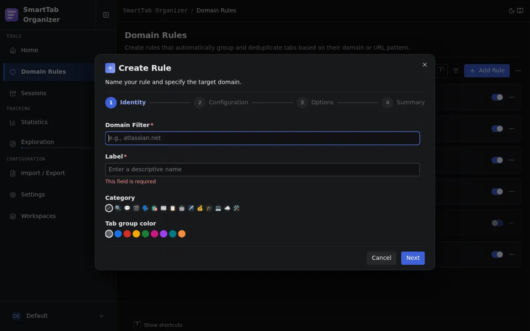The width and height of the screenshot is (530, 331).
Task: Click the Add Rule button
Action: tap(487, 71)
